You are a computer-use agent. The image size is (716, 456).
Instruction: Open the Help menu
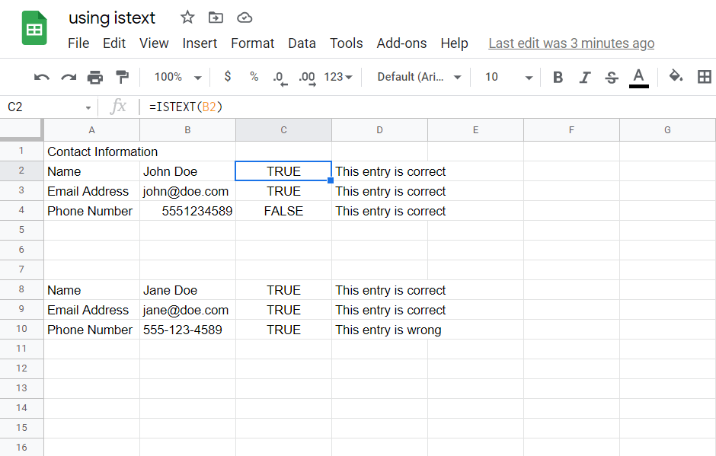point(454,43)
